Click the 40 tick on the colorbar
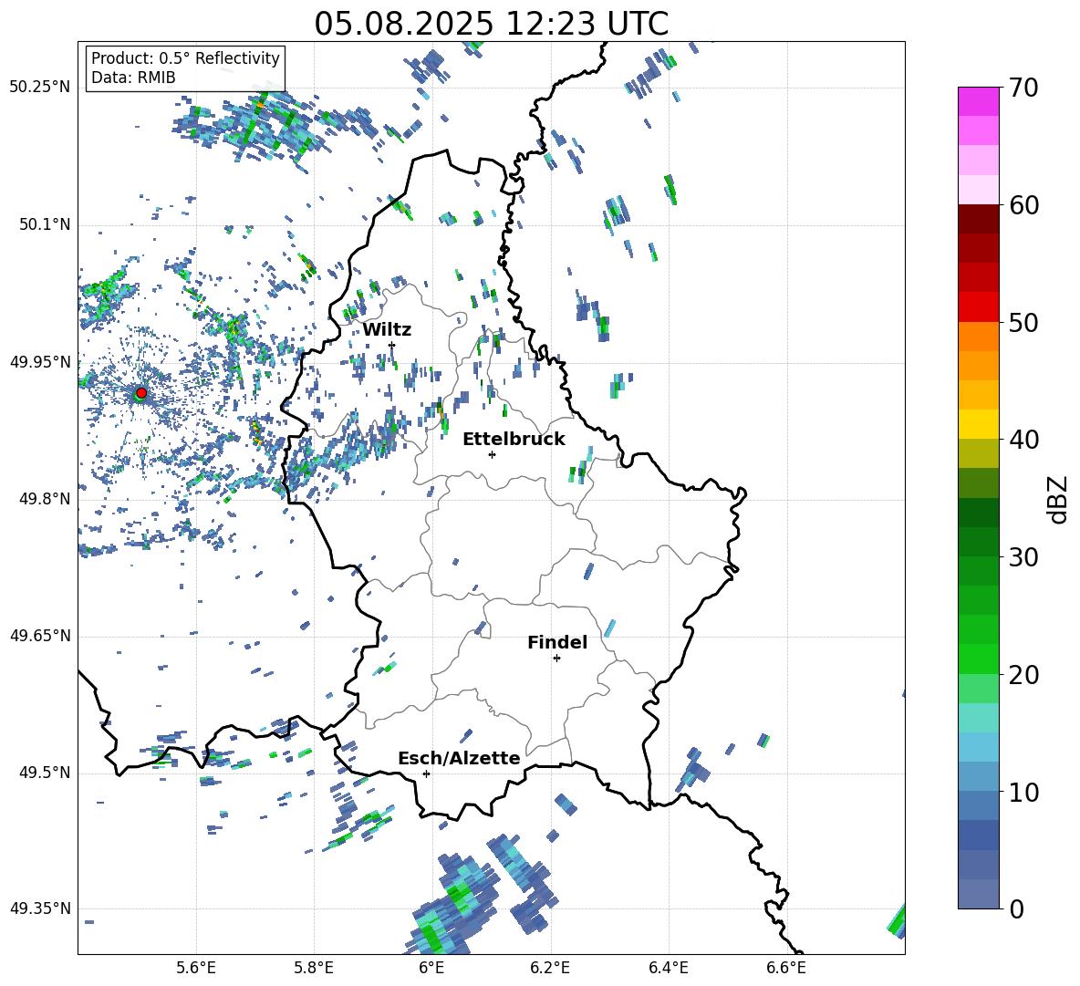Image resolution: width=1080 pixels, height=986 pixels. pos(1023,440)
